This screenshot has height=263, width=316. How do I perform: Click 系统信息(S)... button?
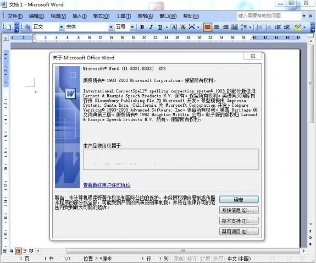239,210
